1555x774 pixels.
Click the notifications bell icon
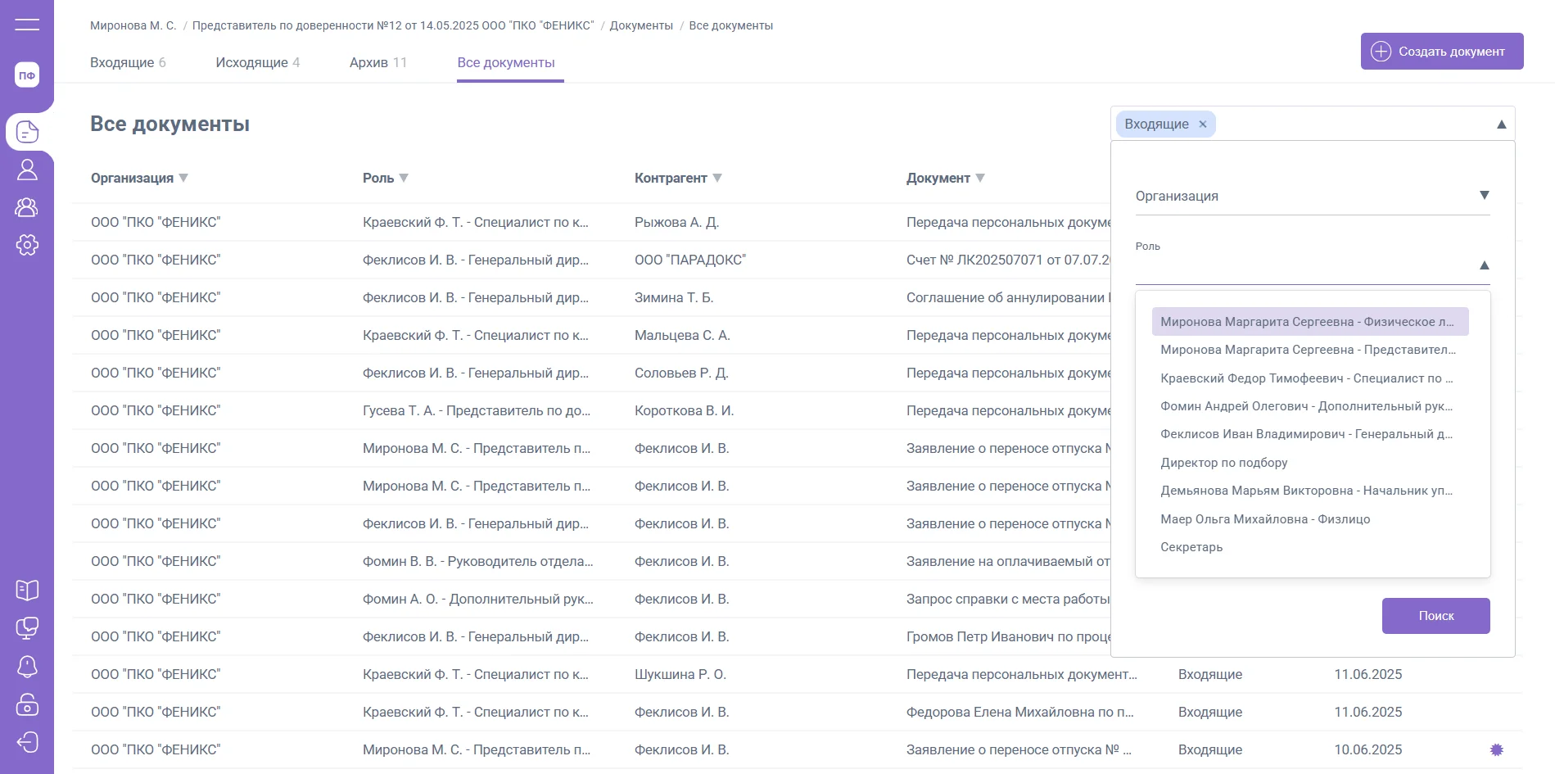(x=27, y=667)
